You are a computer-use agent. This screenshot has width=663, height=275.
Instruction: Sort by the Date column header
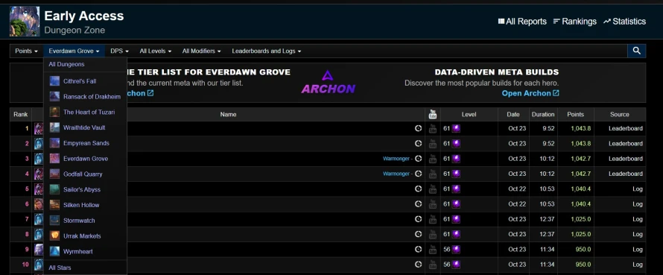[x=513, y=114]
